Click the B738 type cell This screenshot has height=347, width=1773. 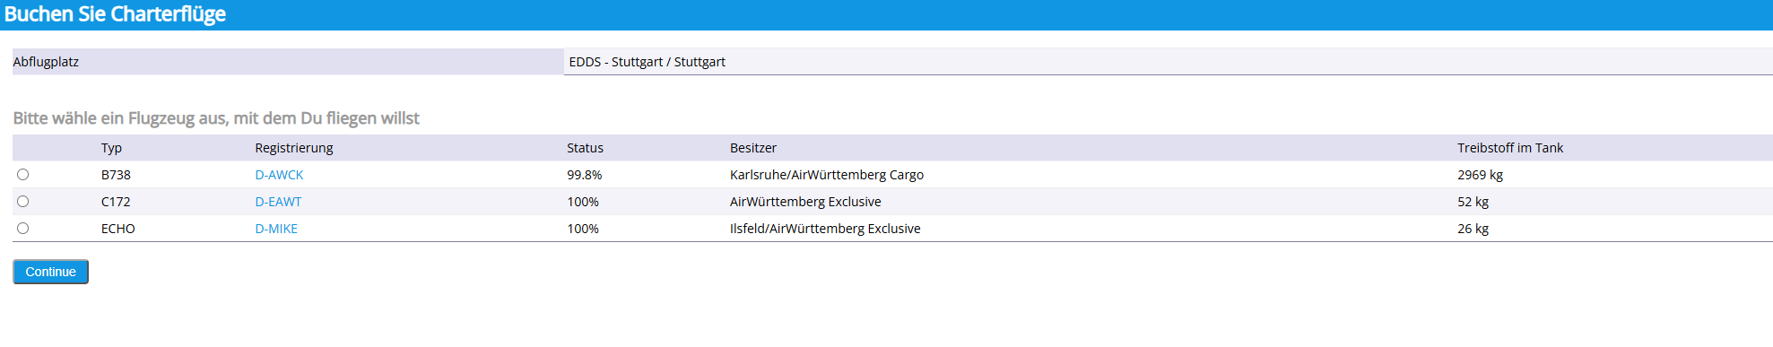(x=116, y=175)
